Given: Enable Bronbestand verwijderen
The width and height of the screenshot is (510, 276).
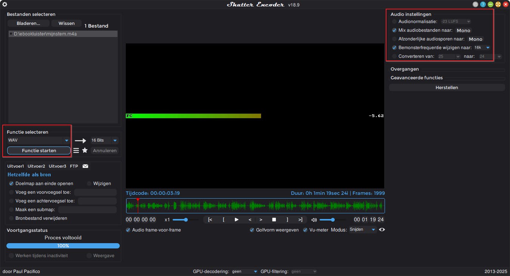Looking at the screenshot, I should click(11, 218).
